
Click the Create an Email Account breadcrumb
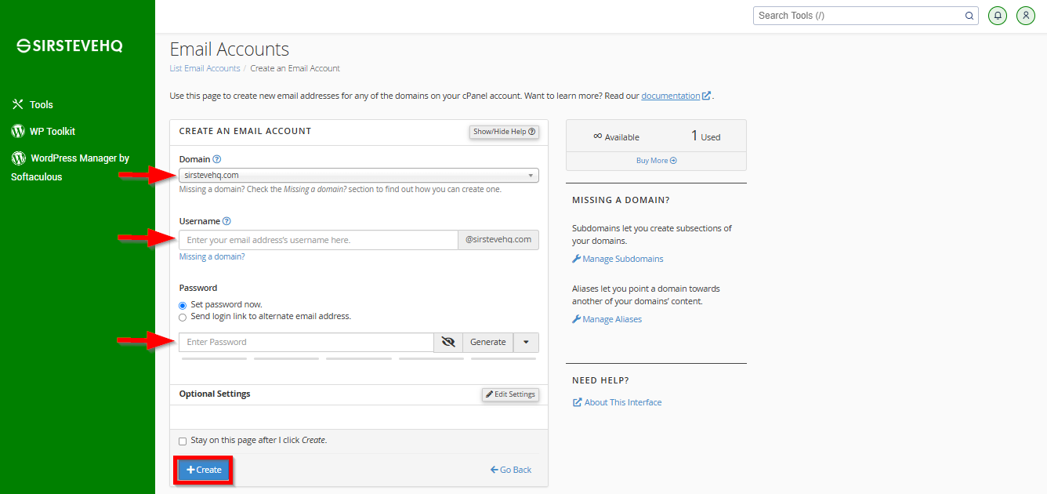pyautogui.click(x=295, y=68)
